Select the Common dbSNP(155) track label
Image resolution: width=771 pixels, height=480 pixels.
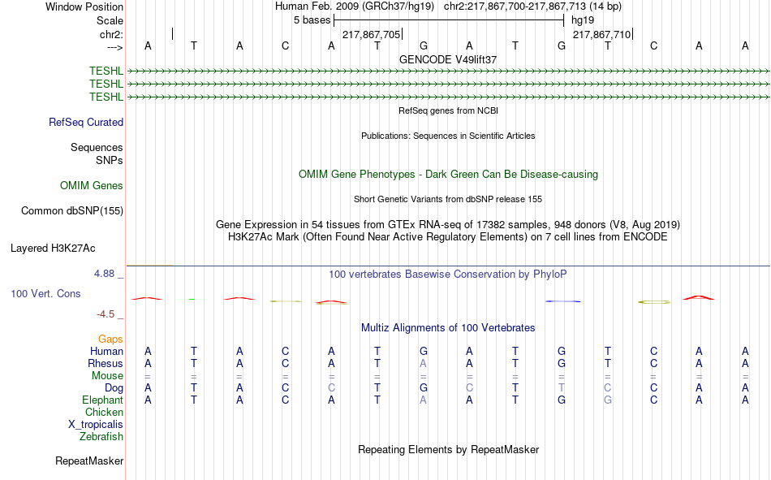coord(72,210)
